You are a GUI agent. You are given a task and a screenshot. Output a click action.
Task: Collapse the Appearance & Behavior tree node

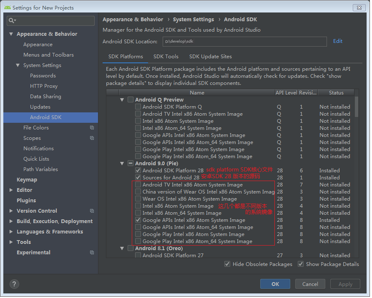point(11,34)
